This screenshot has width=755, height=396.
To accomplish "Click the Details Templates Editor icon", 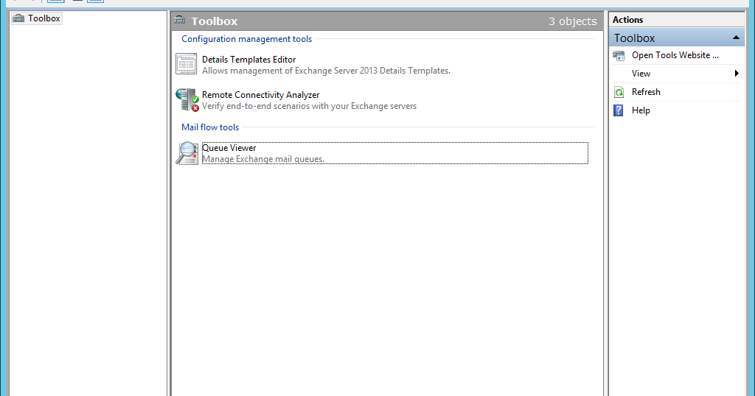I will [x=187, y=64].
